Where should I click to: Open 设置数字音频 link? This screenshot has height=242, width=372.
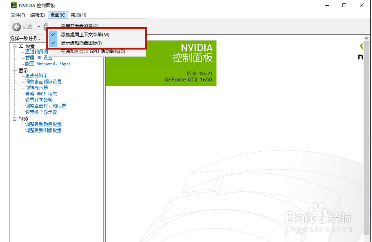click(39, 100)
